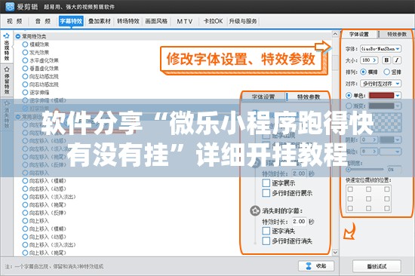Open the 出现特效 star sidebar tab
This screenshot has height=276, width=415.
pos(7,47)
